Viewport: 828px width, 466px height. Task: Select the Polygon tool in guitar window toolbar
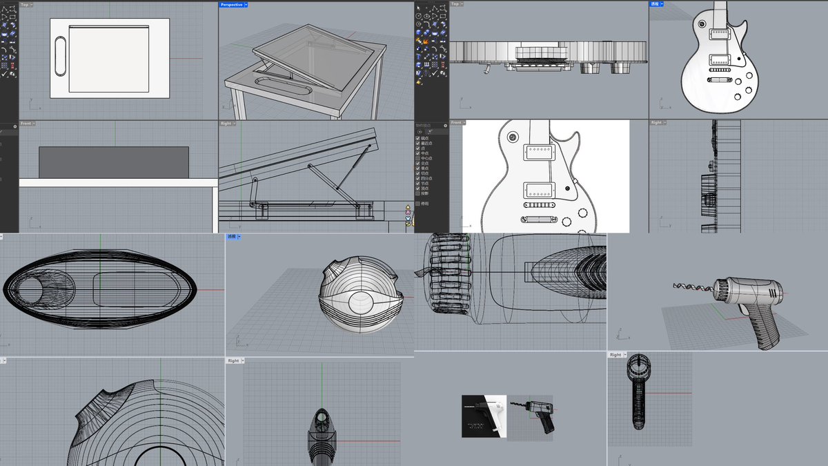418,24
